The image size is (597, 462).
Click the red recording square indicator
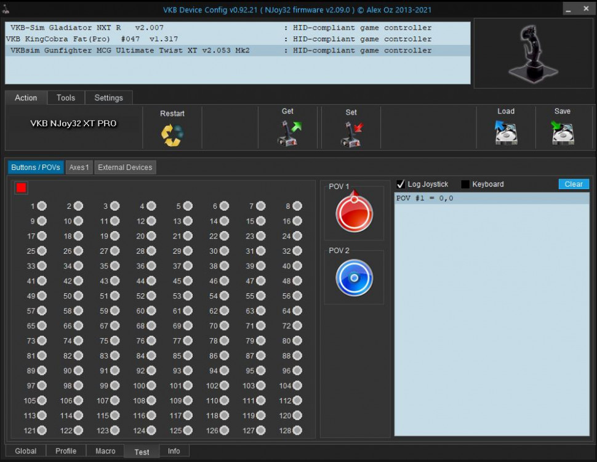pos(21,187)
